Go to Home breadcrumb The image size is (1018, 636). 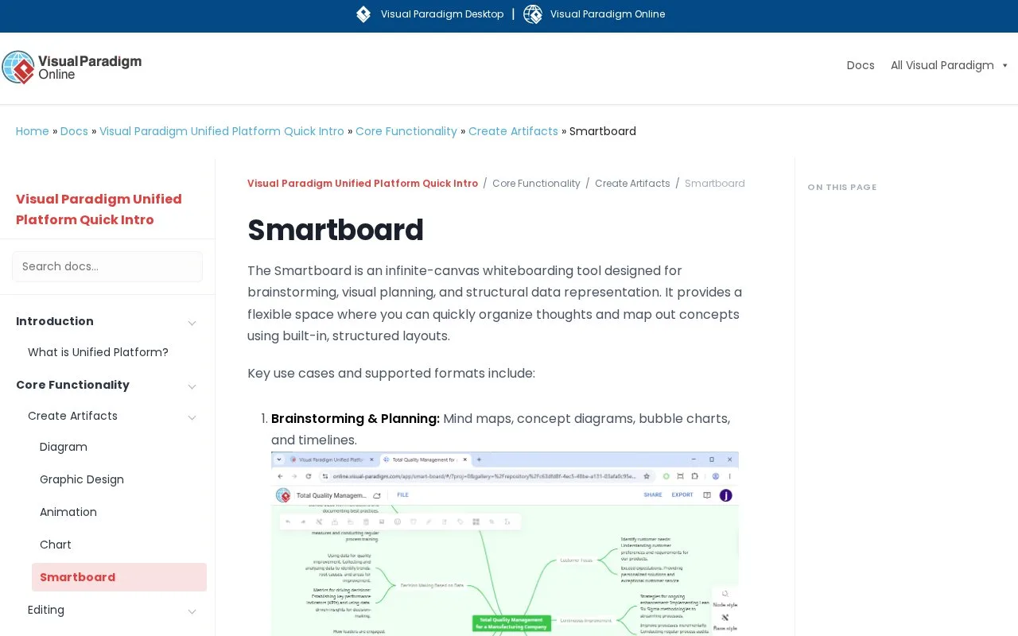(33, 131)
